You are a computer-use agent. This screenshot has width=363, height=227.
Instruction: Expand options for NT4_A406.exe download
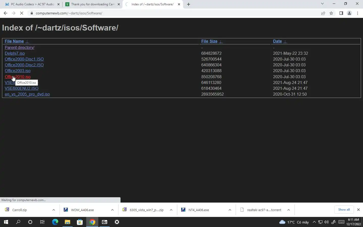click(x=230, y=210)
